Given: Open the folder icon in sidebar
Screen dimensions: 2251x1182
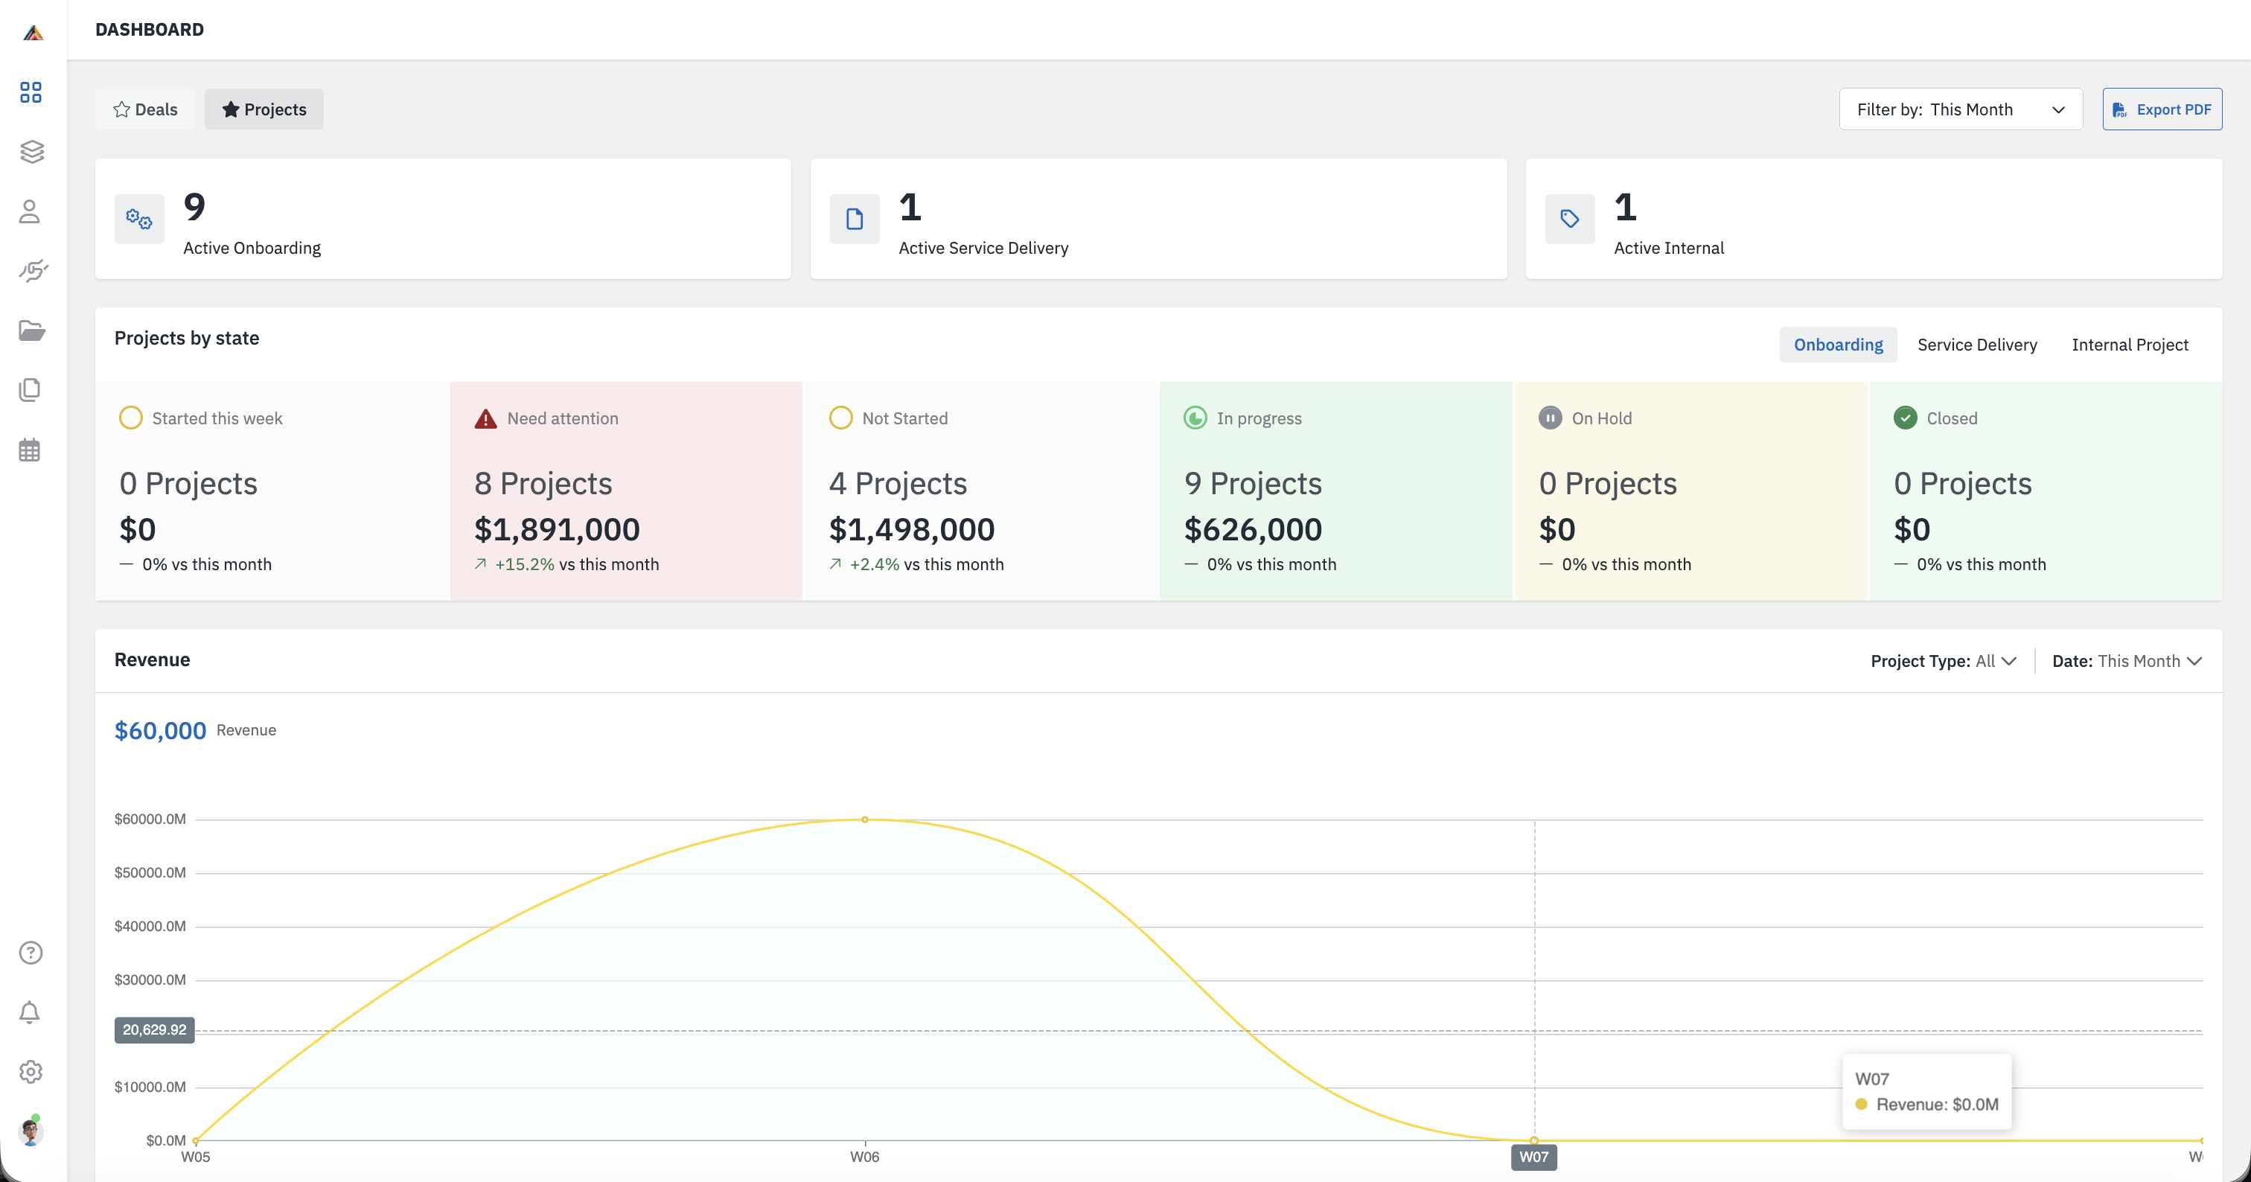Looking at the screenshot, I should pos(31,330).
